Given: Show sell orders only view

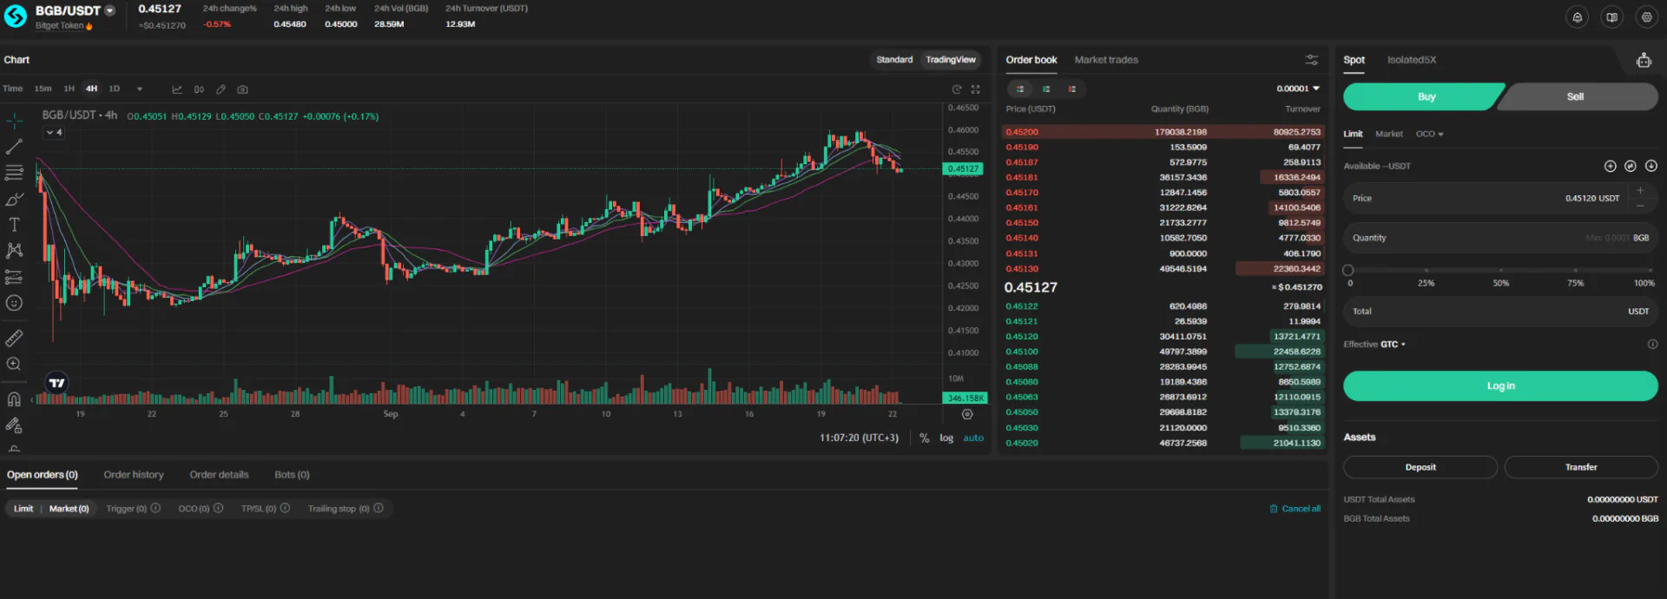Looking at the screenshot, I should click(x=1072, y=89).
